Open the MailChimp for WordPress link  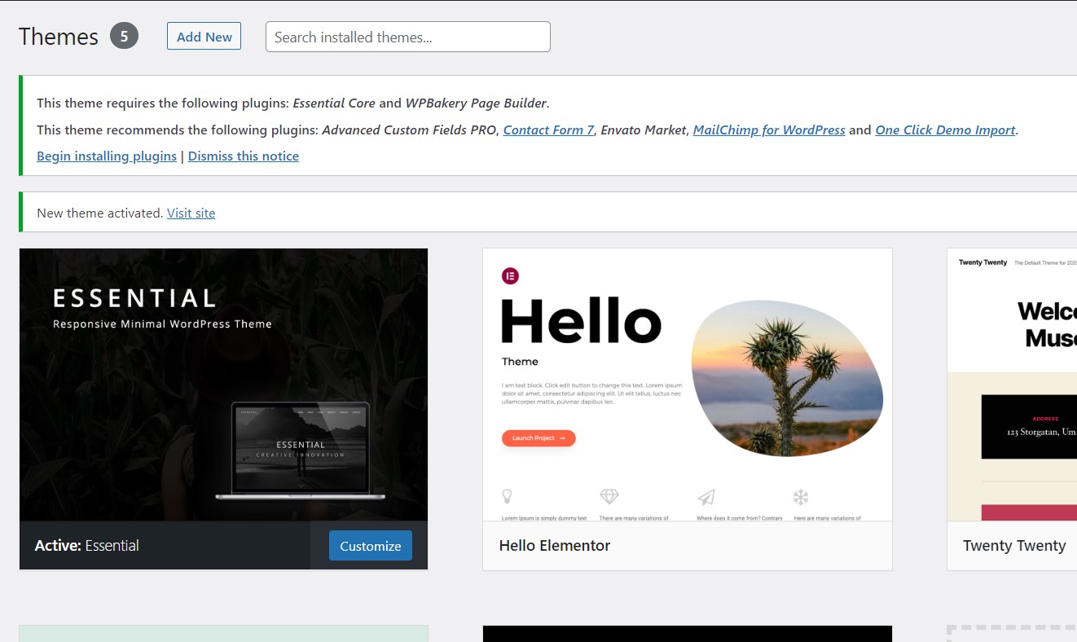768,130
